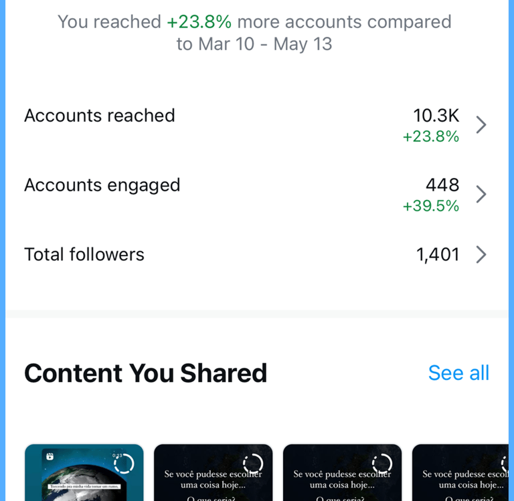
Task: Select the Total followers label
Action: (x=84, y=255)
